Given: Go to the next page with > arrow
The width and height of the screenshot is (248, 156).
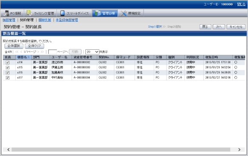Looking at the screenshot, I should [38, 52].
